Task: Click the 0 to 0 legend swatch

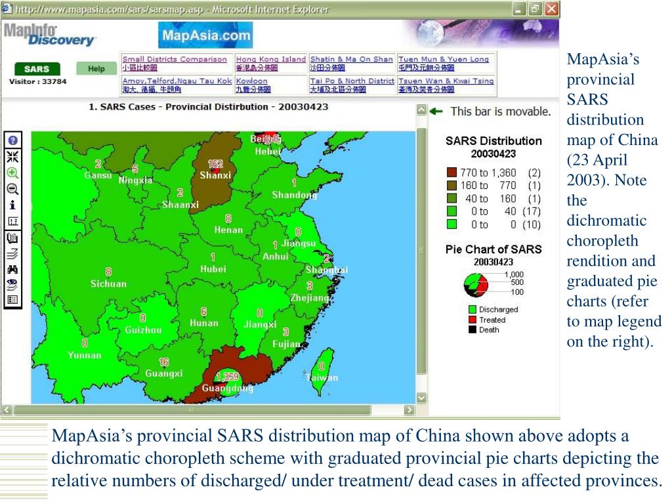Action: [x=451, y=224]
